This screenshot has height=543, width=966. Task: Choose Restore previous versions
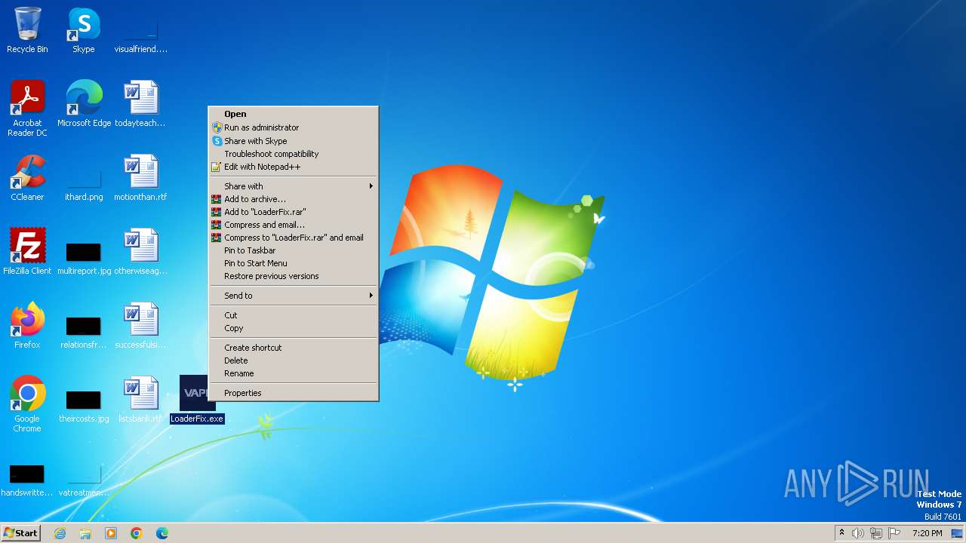[x=294, y=276]
